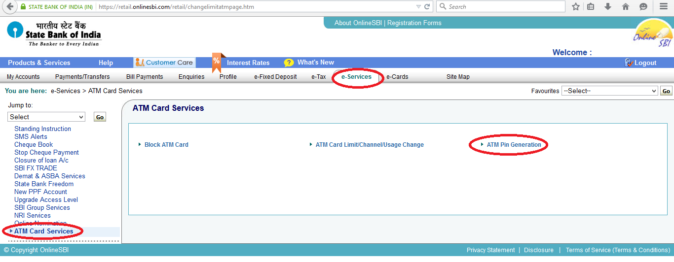Screen dimensions: 674x262
Task: Open the Privacy Statement footer link
Action: [x=490, y=250]
